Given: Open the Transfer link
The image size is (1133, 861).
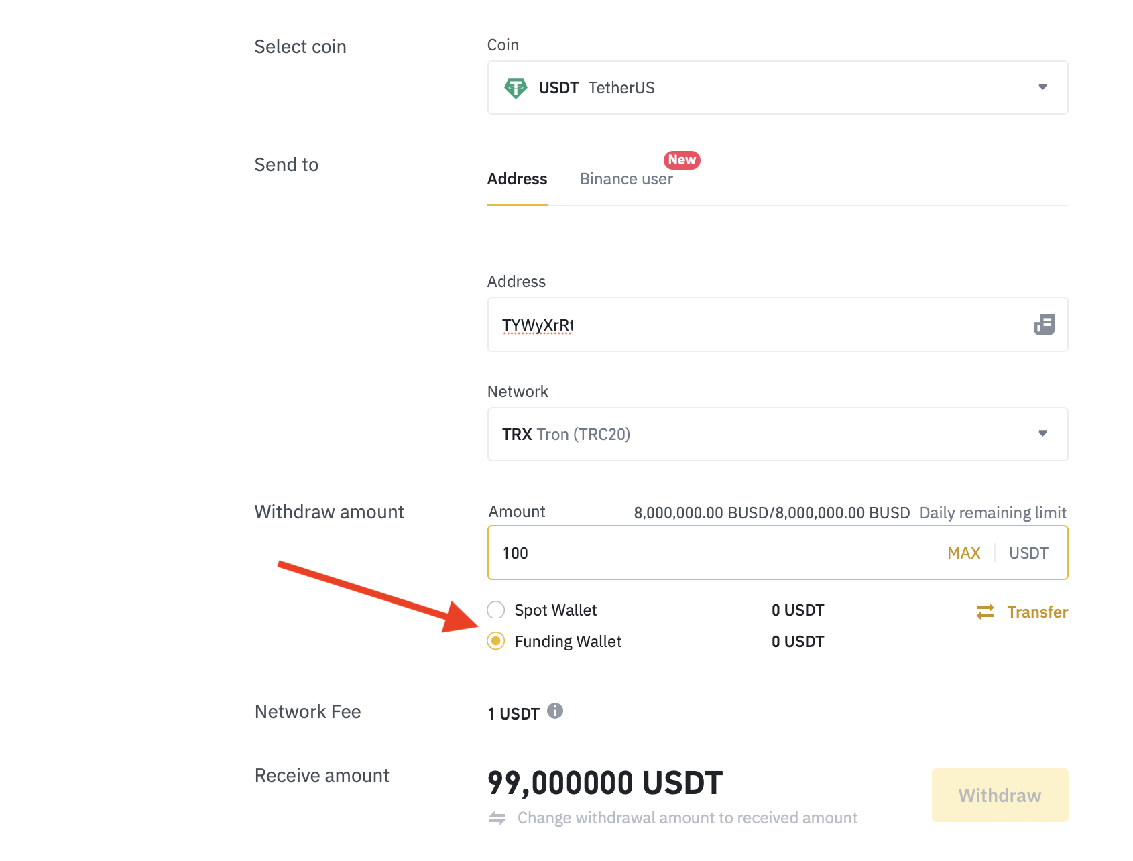Looking at the screenshot, I should pos(1038,611).
